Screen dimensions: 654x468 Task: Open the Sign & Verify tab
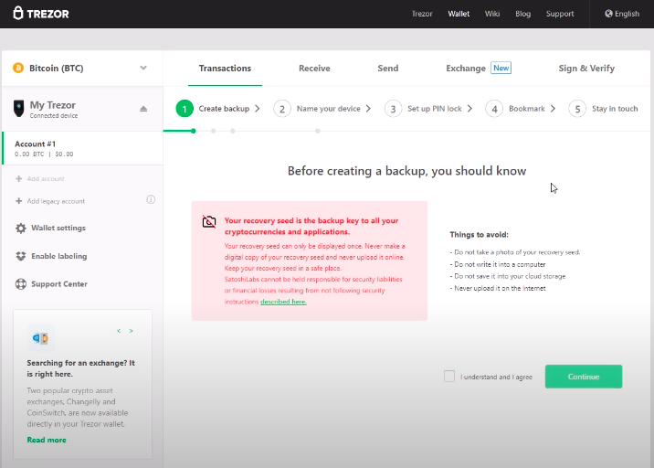(586, 68)
